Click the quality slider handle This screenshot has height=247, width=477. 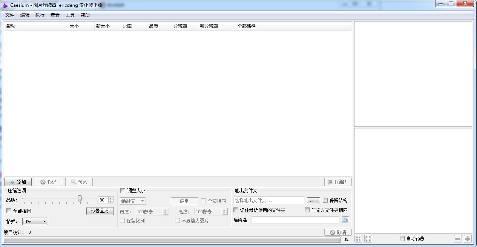coord(80,198)
